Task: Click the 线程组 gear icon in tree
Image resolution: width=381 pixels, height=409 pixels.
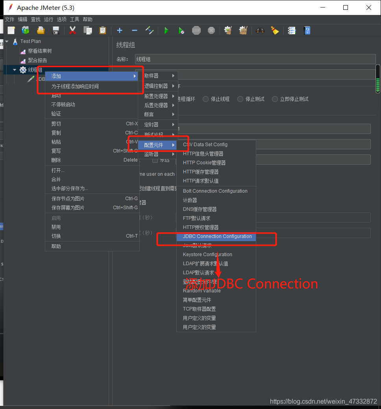Action: pos(23,70)
